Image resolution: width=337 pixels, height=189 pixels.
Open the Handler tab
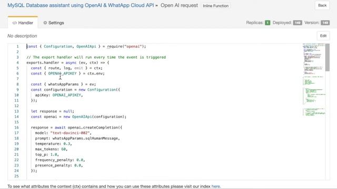coord(23,23)
